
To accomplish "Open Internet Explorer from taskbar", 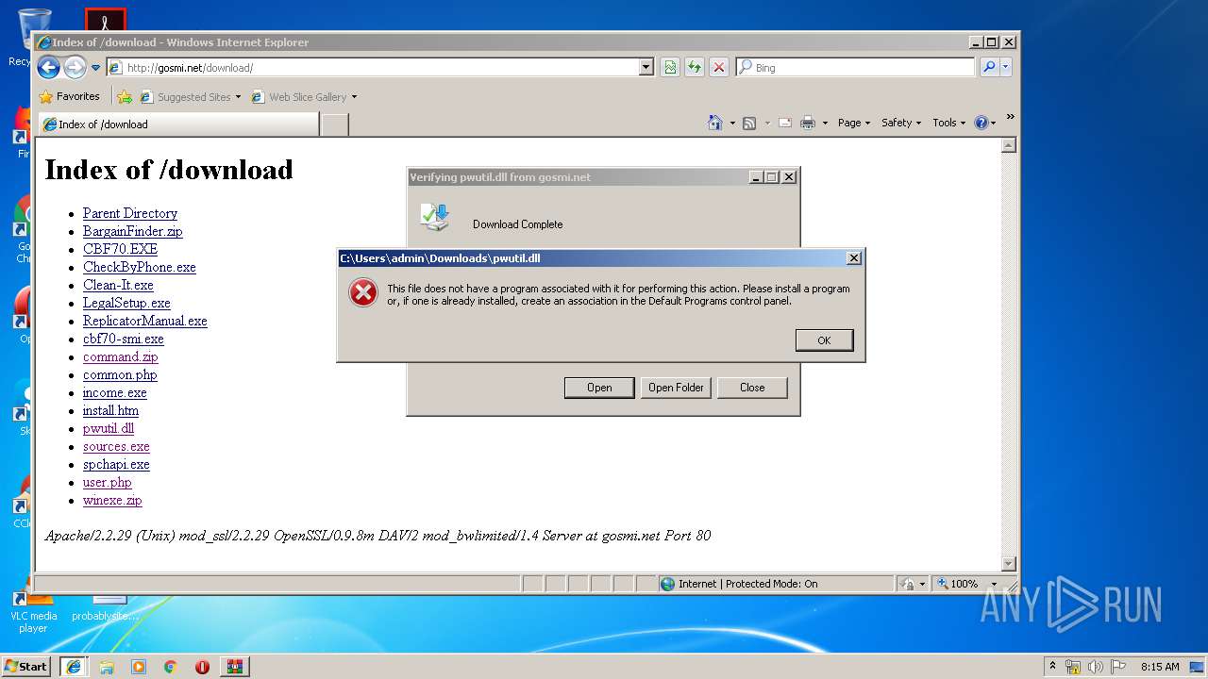I will point(73,666).
